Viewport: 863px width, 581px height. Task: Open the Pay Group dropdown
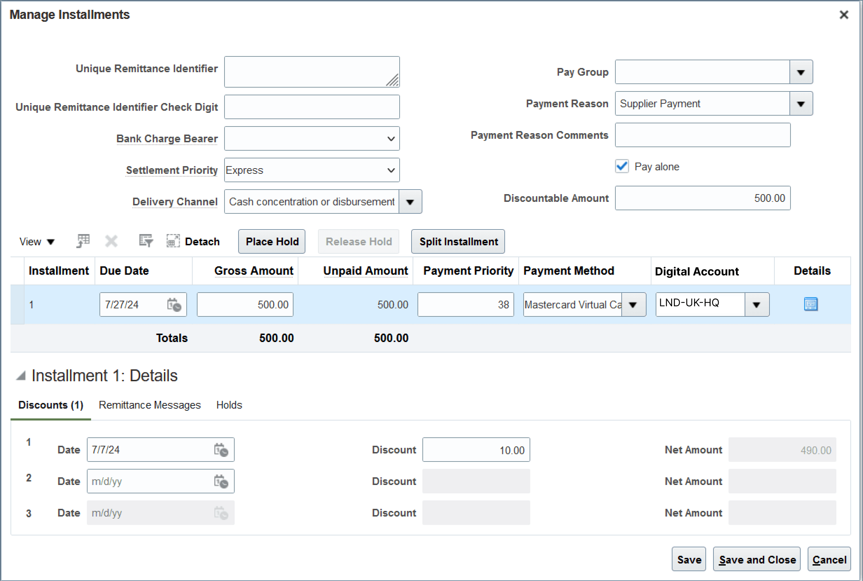click(x=801, y=72)
